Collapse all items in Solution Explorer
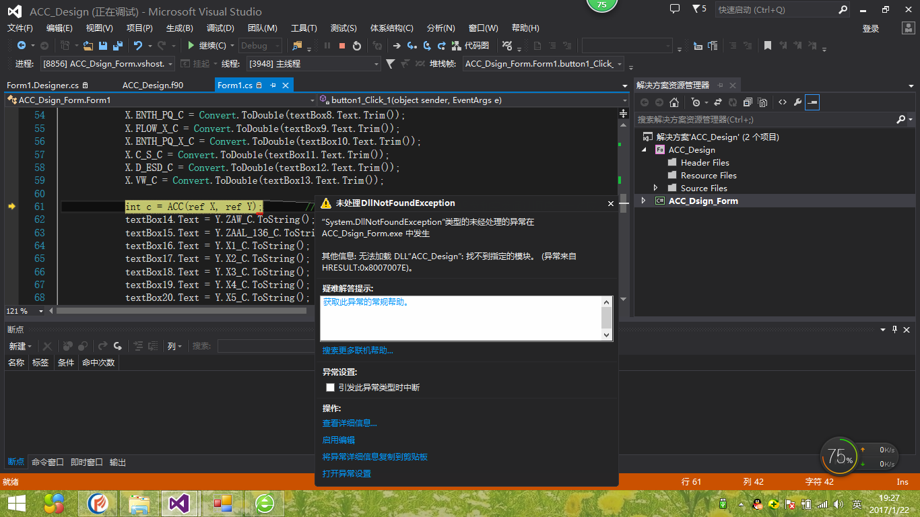The width and height of the screenshot is (920, 517). 748,102
